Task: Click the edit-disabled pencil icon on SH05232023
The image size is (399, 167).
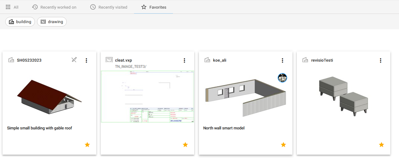Action: [74, 60]
